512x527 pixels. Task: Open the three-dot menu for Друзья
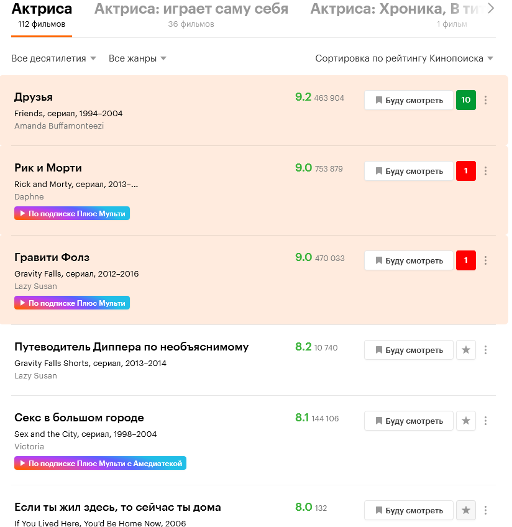point(485,100)
